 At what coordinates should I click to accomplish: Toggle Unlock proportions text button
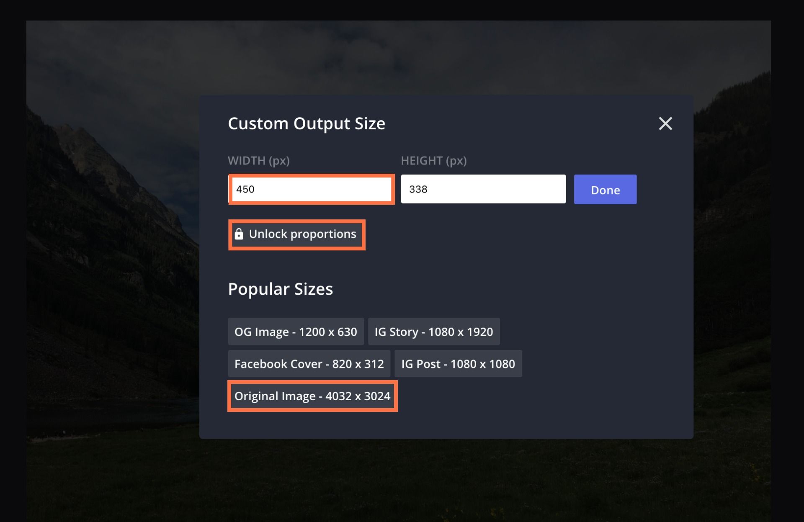[x=302, y=234]
